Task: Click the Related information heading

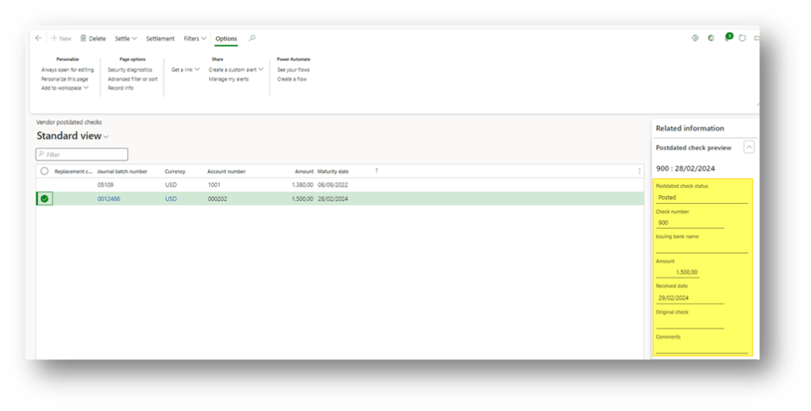Action: click(690, 129)
